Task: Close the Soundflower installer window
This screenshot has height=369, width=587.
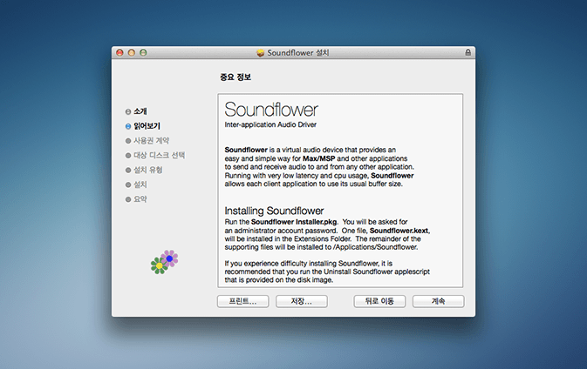Action: [119, 53]
